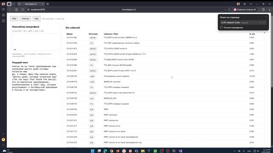Select the pinned tab icon
The width and height of the screenshot is (273, 153).
(x=9, y=4)
